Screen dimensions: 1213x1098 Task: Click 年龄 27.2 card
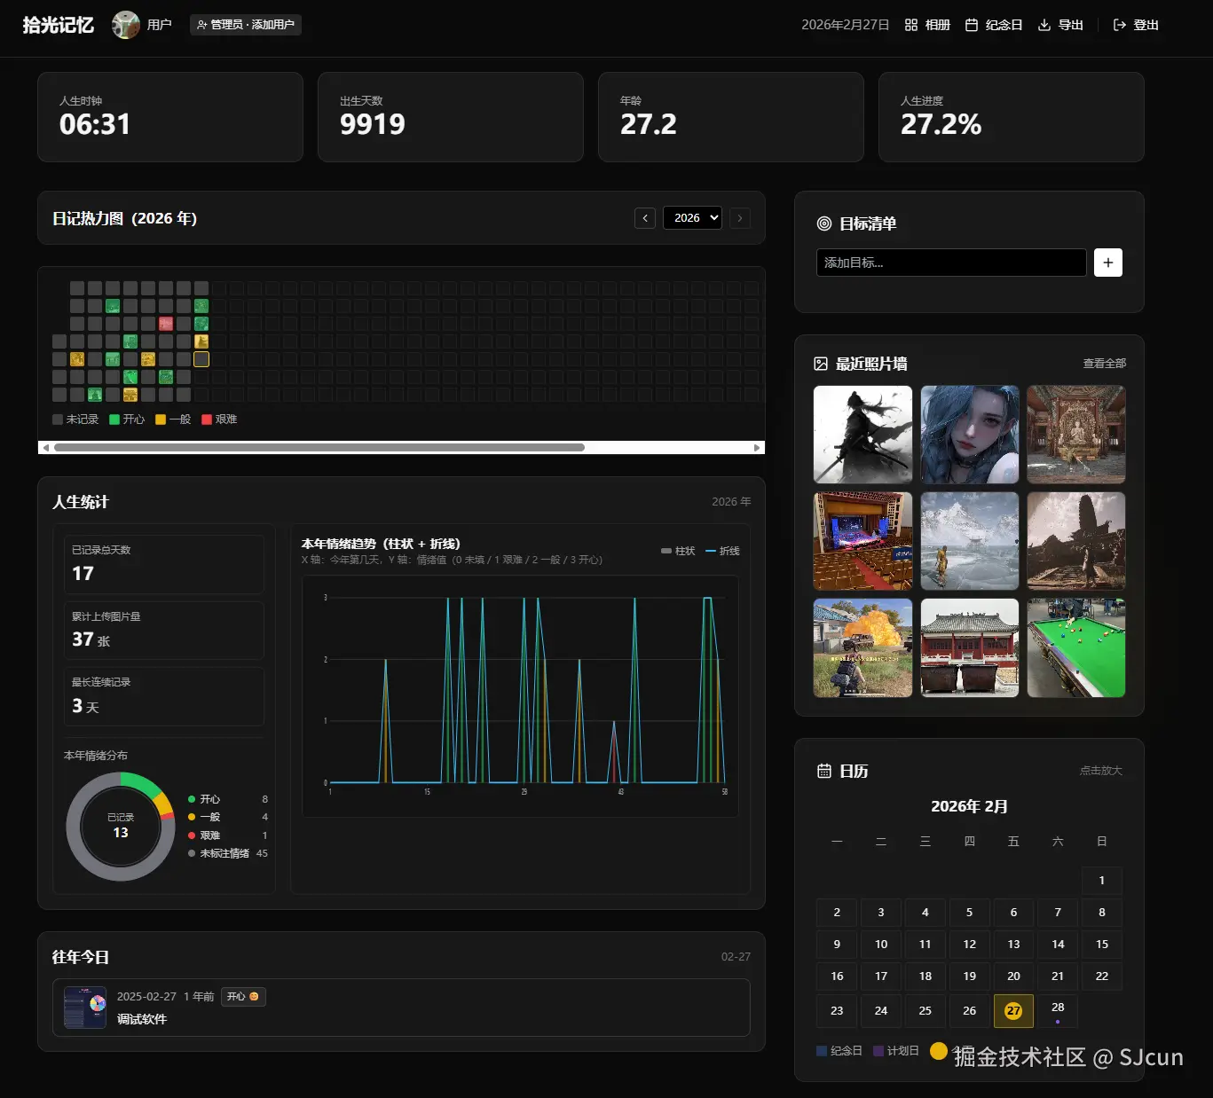pos(731,117)
